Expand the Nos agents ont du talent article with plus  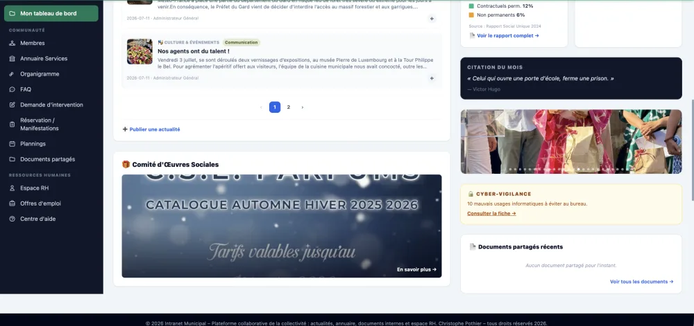[x=432, y=78]
